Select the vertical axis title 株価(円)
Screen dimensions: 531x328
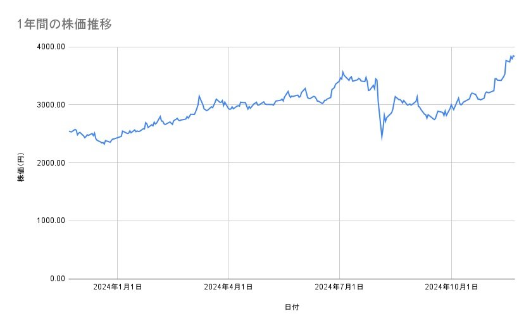click(x=21, y=167)
